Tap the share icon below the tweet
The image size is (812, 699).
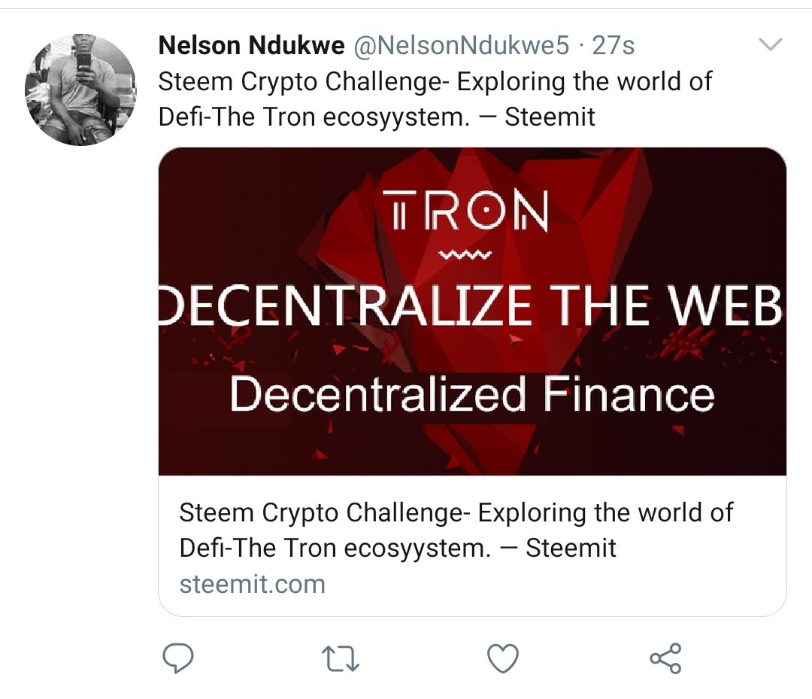click(x=665, y=658)
